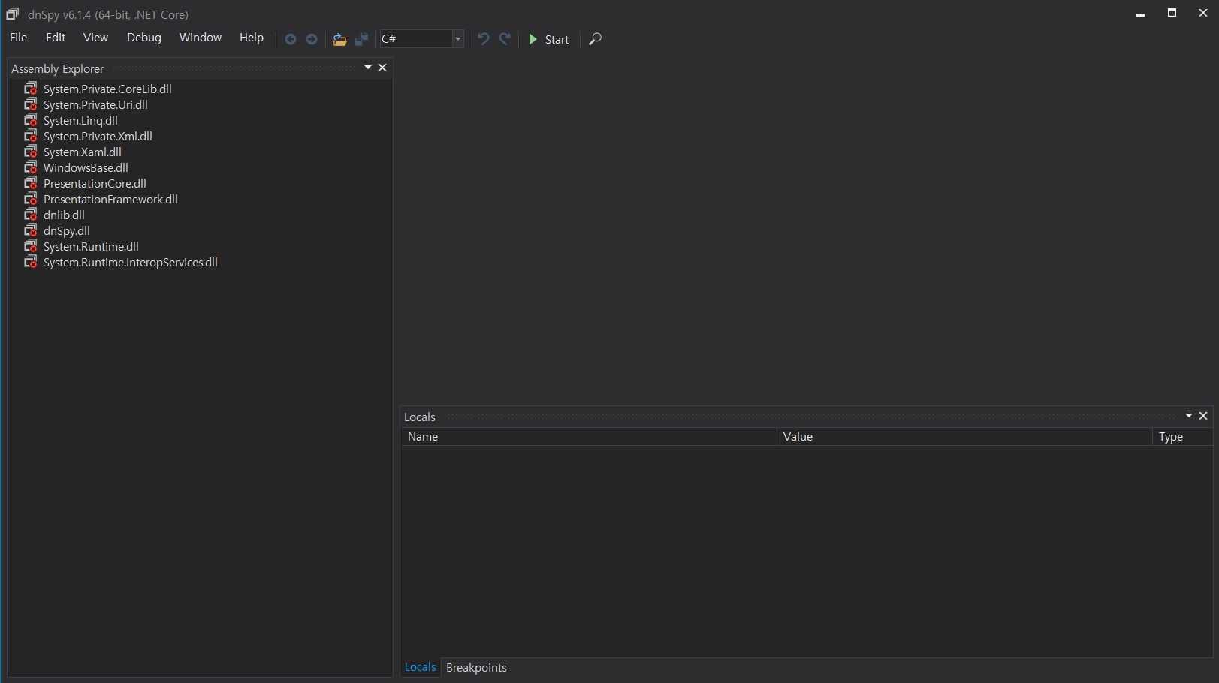Screen dimensions: 1219x683
Task: Open the Assembly Explorer panel options dropdown
Action: click(x=368, y=68)
